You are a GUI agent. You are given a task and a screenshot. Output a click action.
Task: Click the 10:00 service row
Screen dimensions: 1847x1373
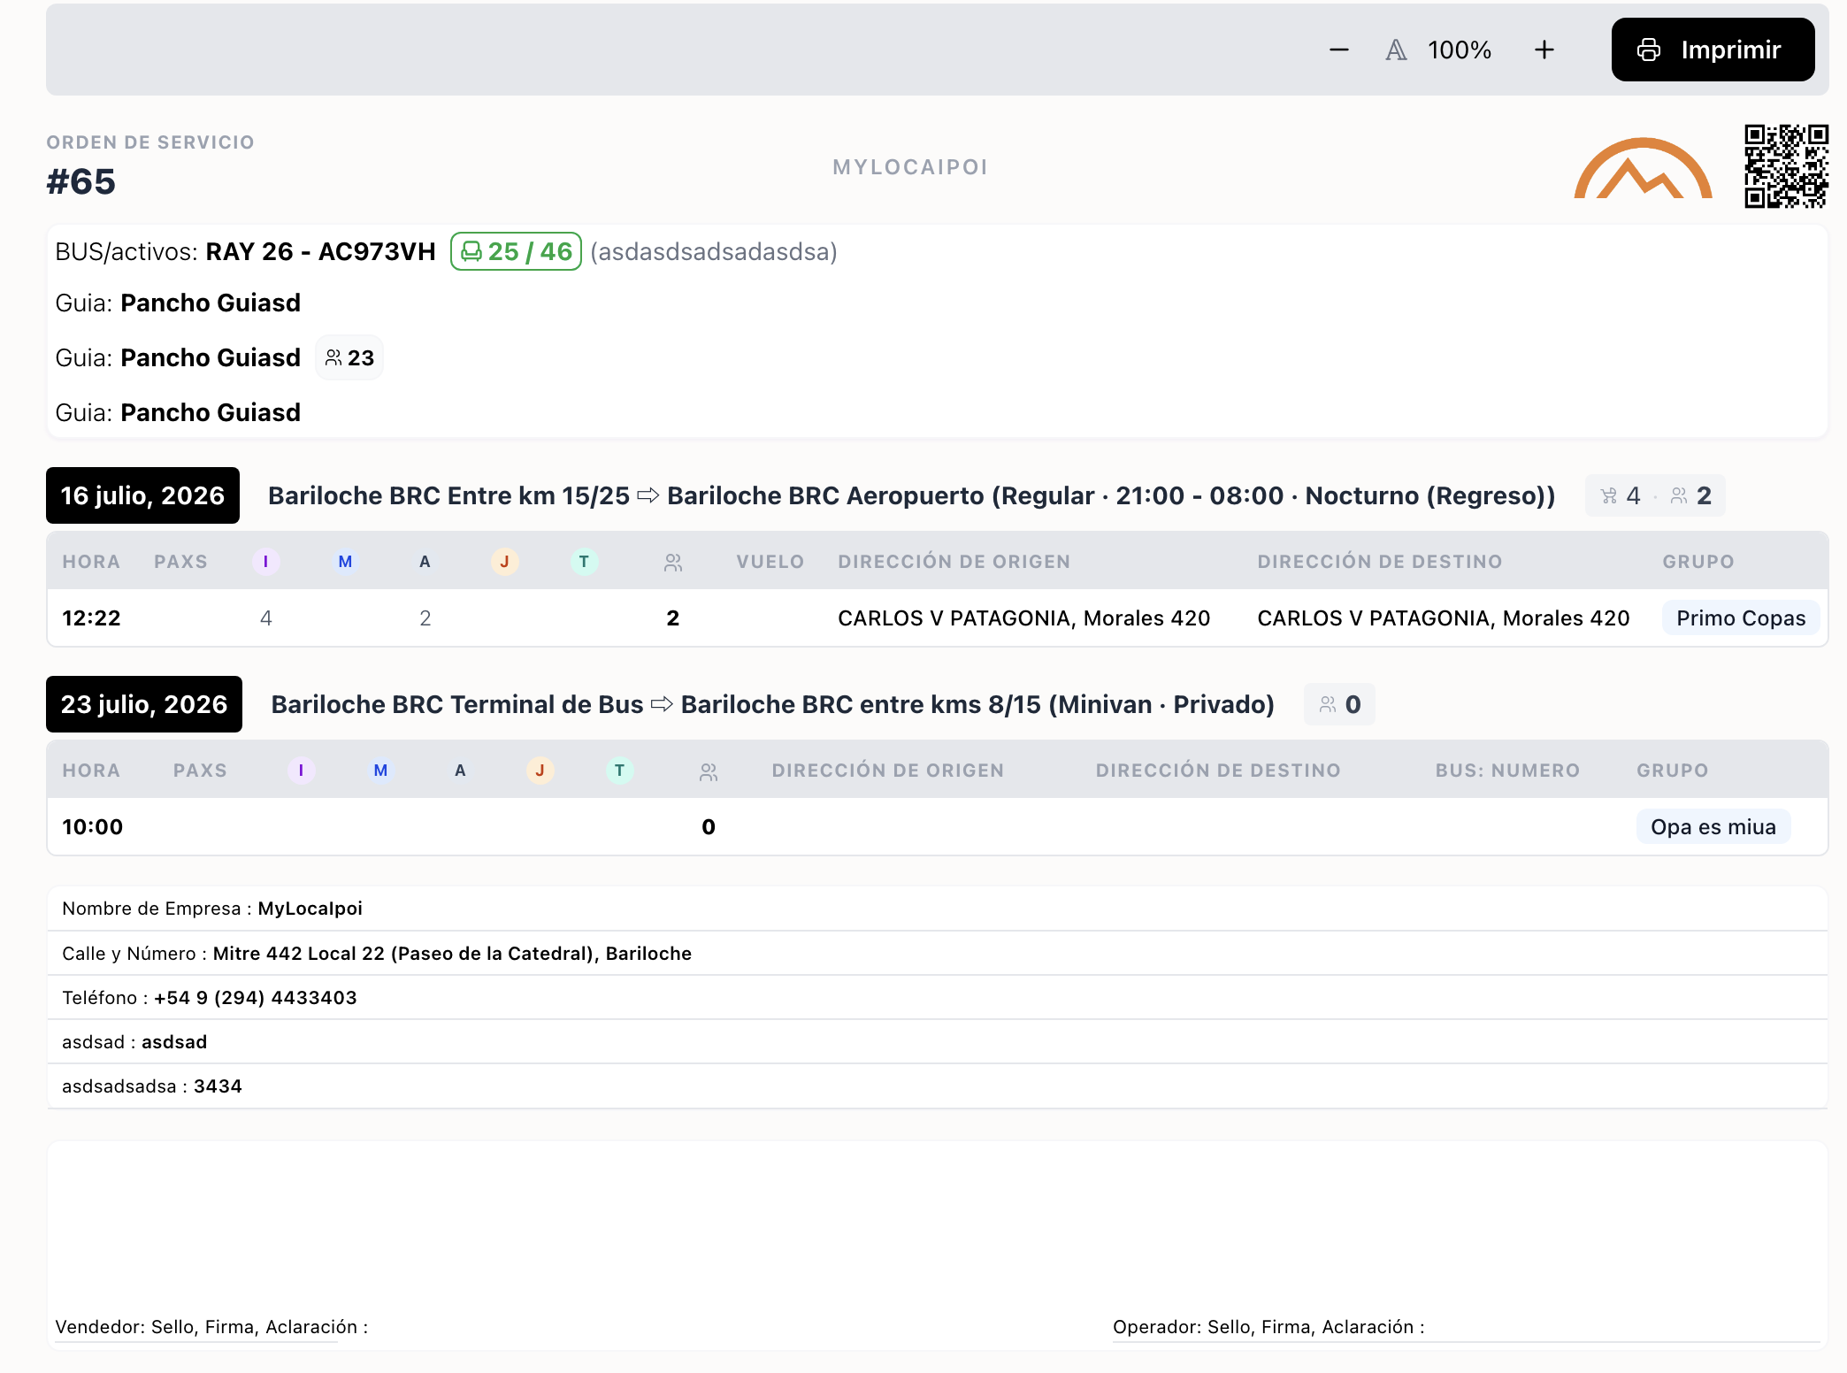click(x=938, y=826)
